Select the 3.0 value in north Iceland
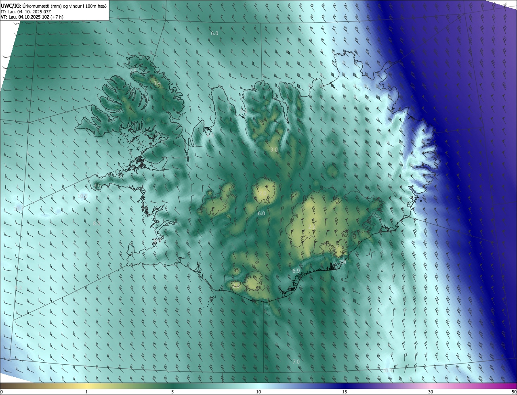 [274, 149]
